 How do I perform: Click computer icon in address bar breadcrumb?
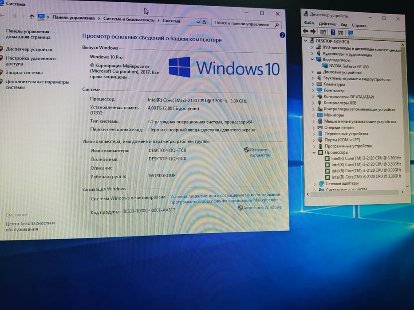pyautogui.click(x=41, y=17)
